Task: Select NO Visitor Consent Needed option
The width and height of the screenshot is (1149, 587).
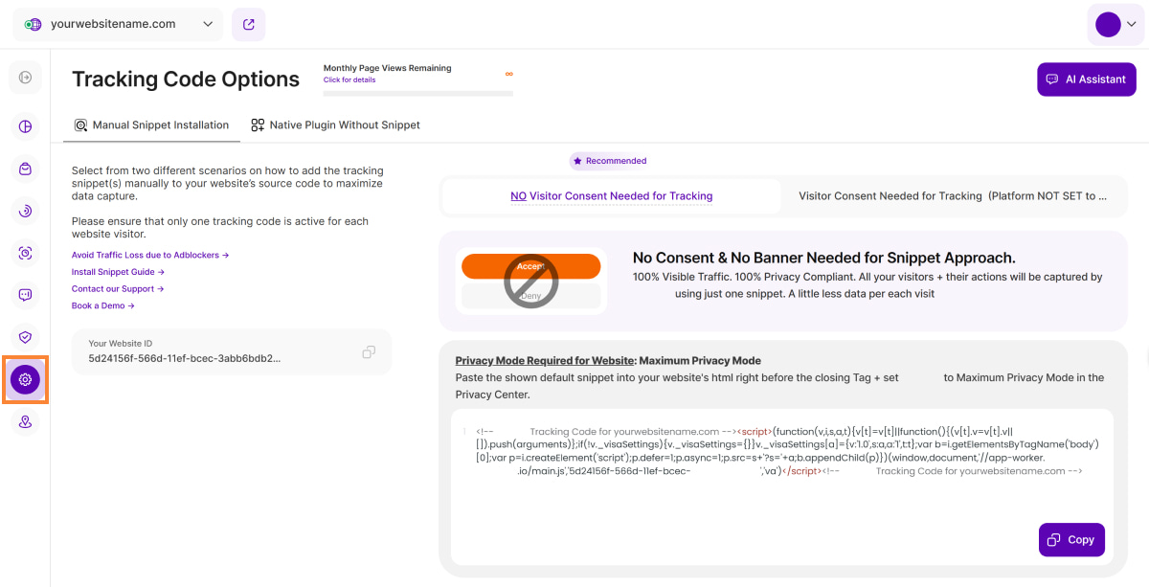Action: pyautogui.click(x=611, y=196)
